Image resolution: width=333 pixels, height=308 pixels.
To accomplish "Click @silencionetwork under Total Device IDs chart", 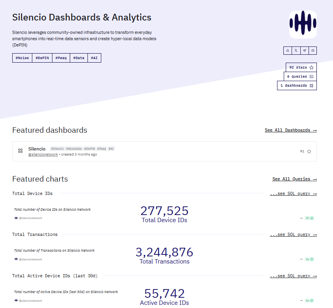I will coord(30,218).
